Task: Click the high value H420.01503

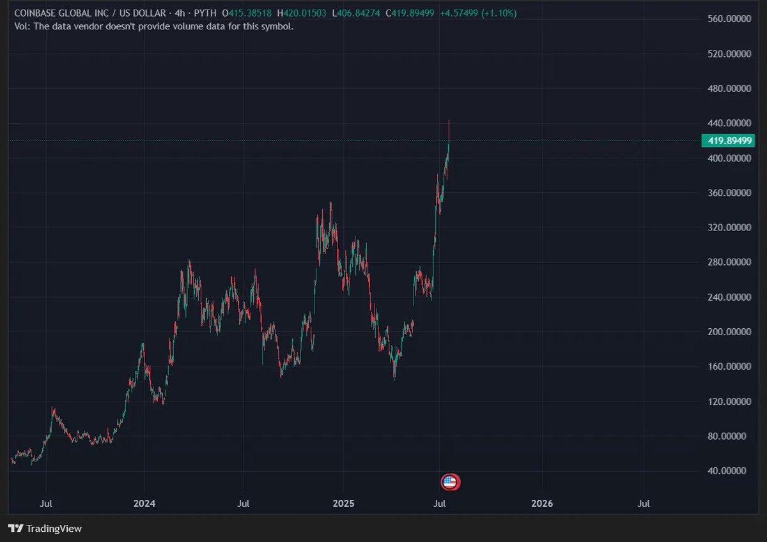Action: (303, 13)
